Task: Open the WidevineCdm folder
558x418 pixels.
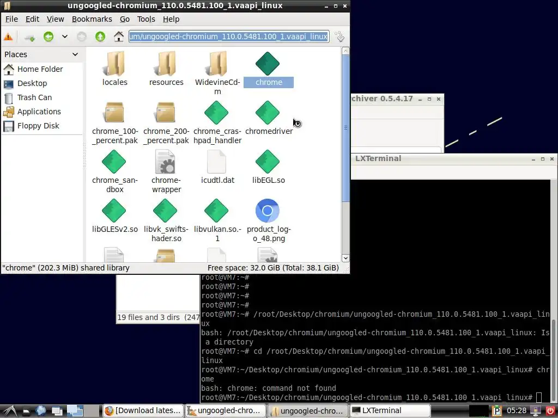Action: point(217,73)
